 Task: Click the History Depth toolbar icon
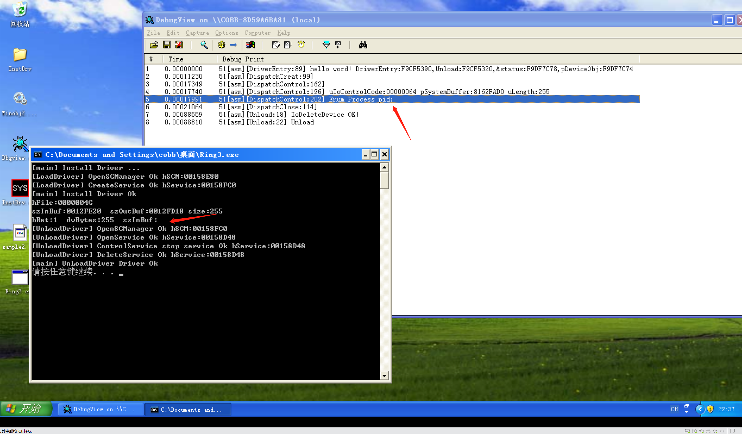point(338,45)
